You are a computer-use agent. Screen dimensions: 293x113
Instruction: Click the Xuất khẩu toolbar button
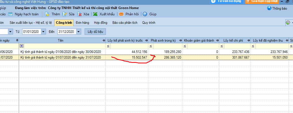pos(104,14)
